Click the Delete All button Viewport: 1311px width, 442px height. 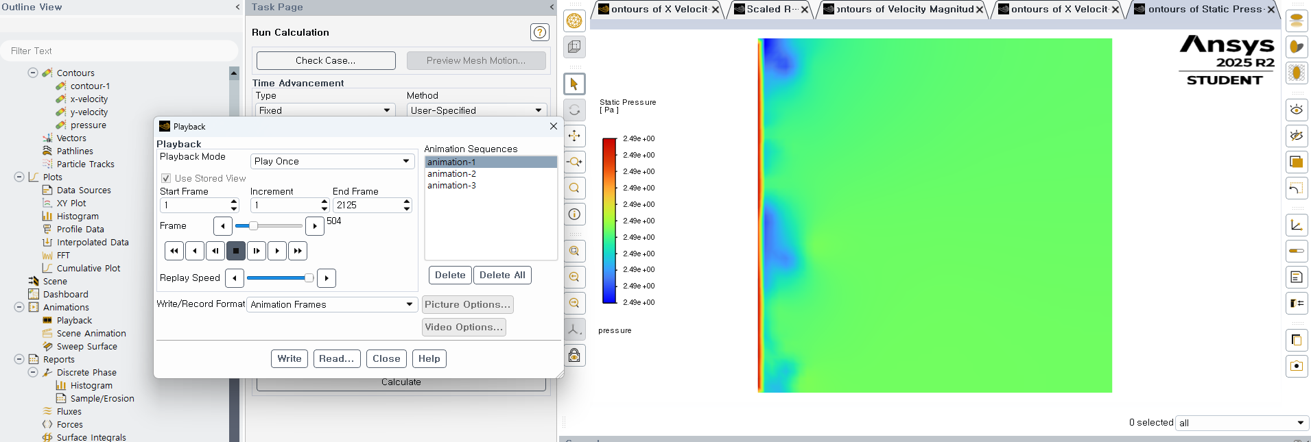(x=502, y=275)
